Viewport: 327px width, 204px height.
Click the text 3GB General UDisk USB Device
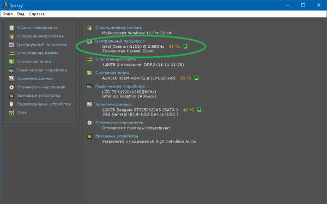[133, 114]
